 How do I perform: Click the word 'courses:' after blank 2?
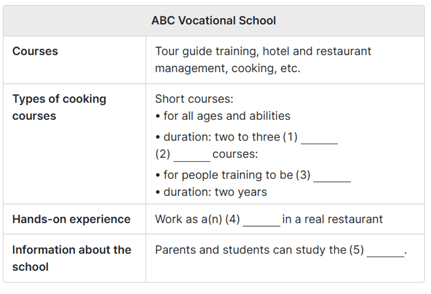coord(235,154)
